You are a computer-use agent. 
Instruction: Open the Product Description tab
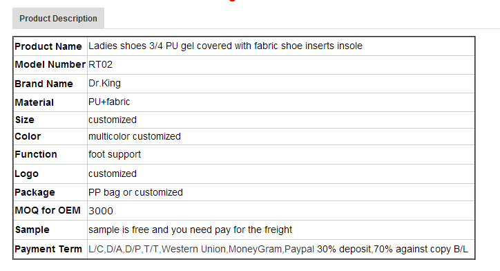click(58, 19)
